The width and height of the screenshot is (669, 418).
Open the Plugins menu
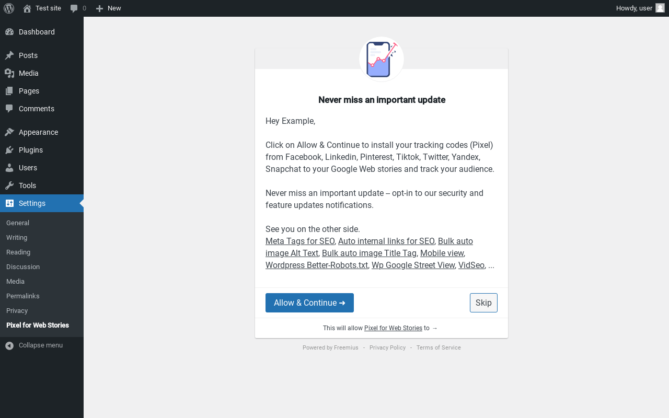coord(42,150)
